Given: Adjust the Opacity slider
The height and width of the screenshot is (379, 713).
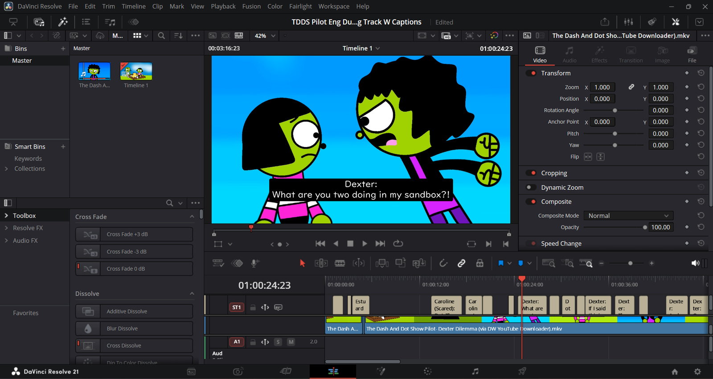Looking at the screenshot, I should [615, 227].
